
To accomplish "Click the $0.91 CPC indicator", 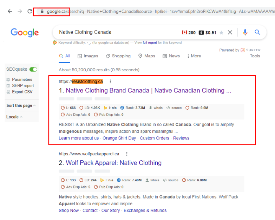I will 208,33.
